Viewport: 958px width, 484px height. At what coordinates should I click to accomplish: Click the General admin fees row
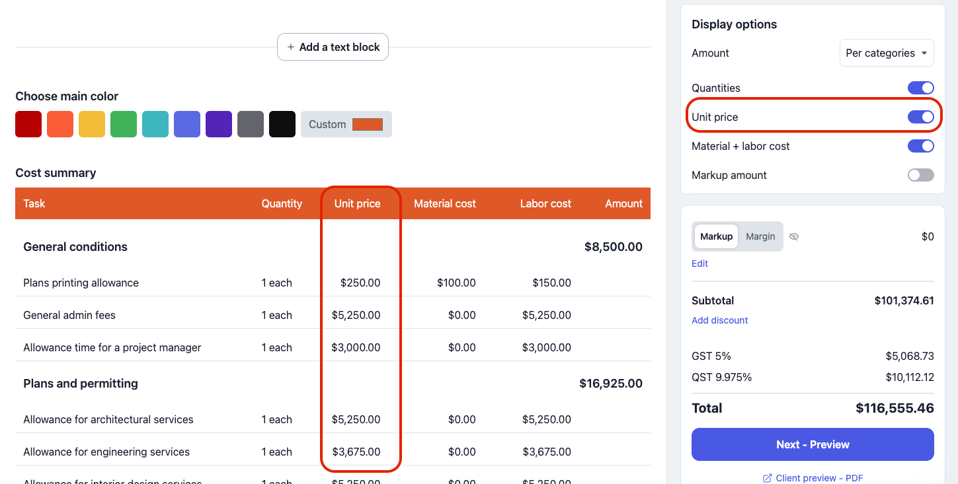tap(69, 315)
